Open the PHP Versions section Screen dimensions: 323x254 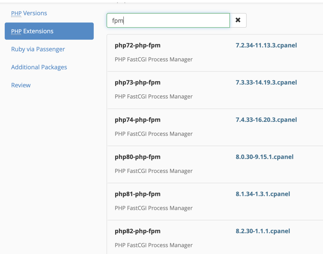pyautogui.click(x=29, y=13)
